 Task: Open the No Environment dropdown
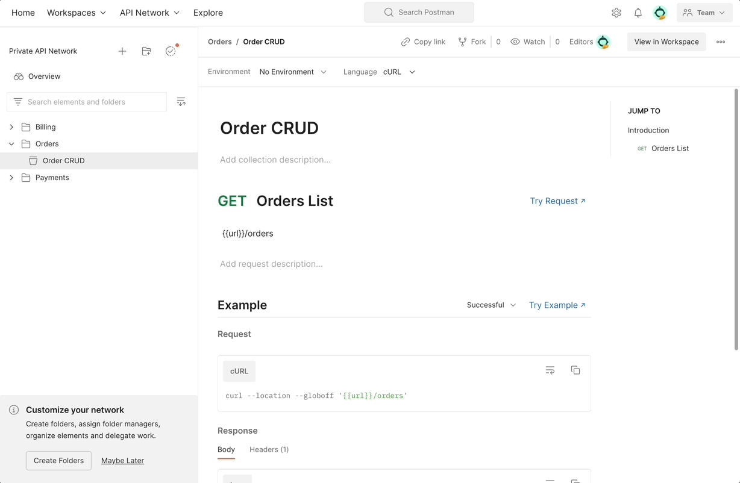[293, 72]
